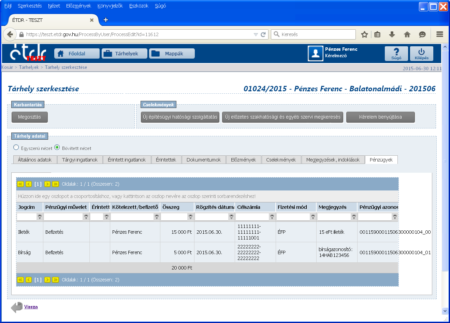Click Kérelem benyújtása button

pos(380,117)
